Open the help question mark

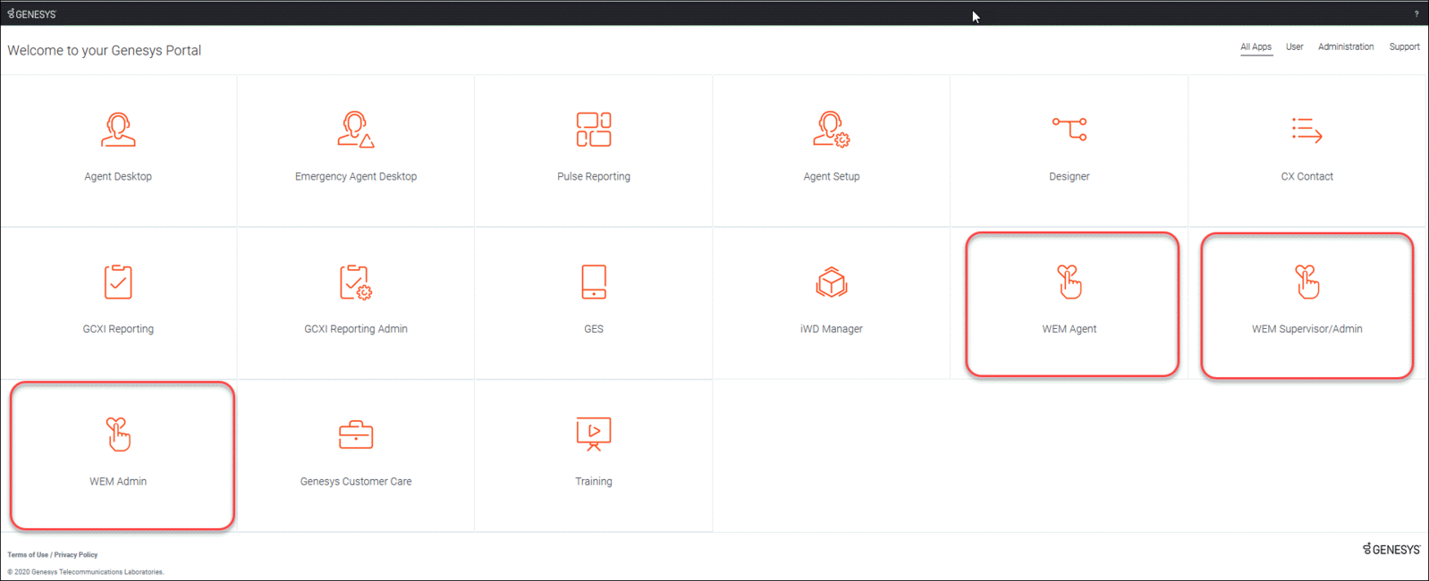coord(1416,14)
